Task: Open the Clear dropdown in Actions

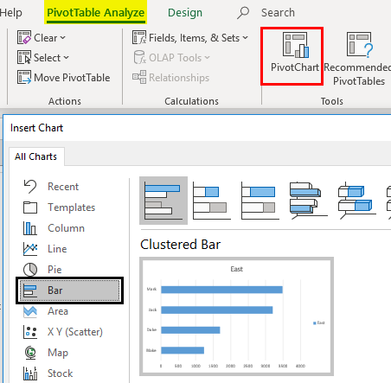Action: coord(42,38)
